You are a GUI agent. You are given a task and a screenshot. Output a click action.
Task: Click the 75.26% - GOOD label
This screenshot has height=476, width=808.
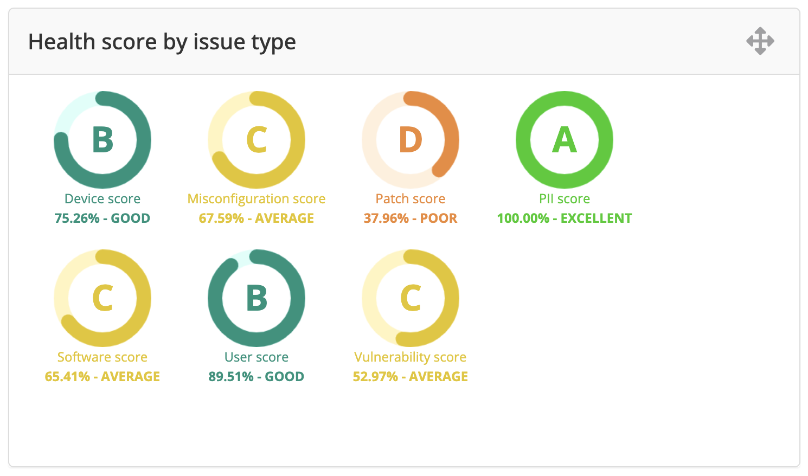pyautogui.click(x=102, y=218)
